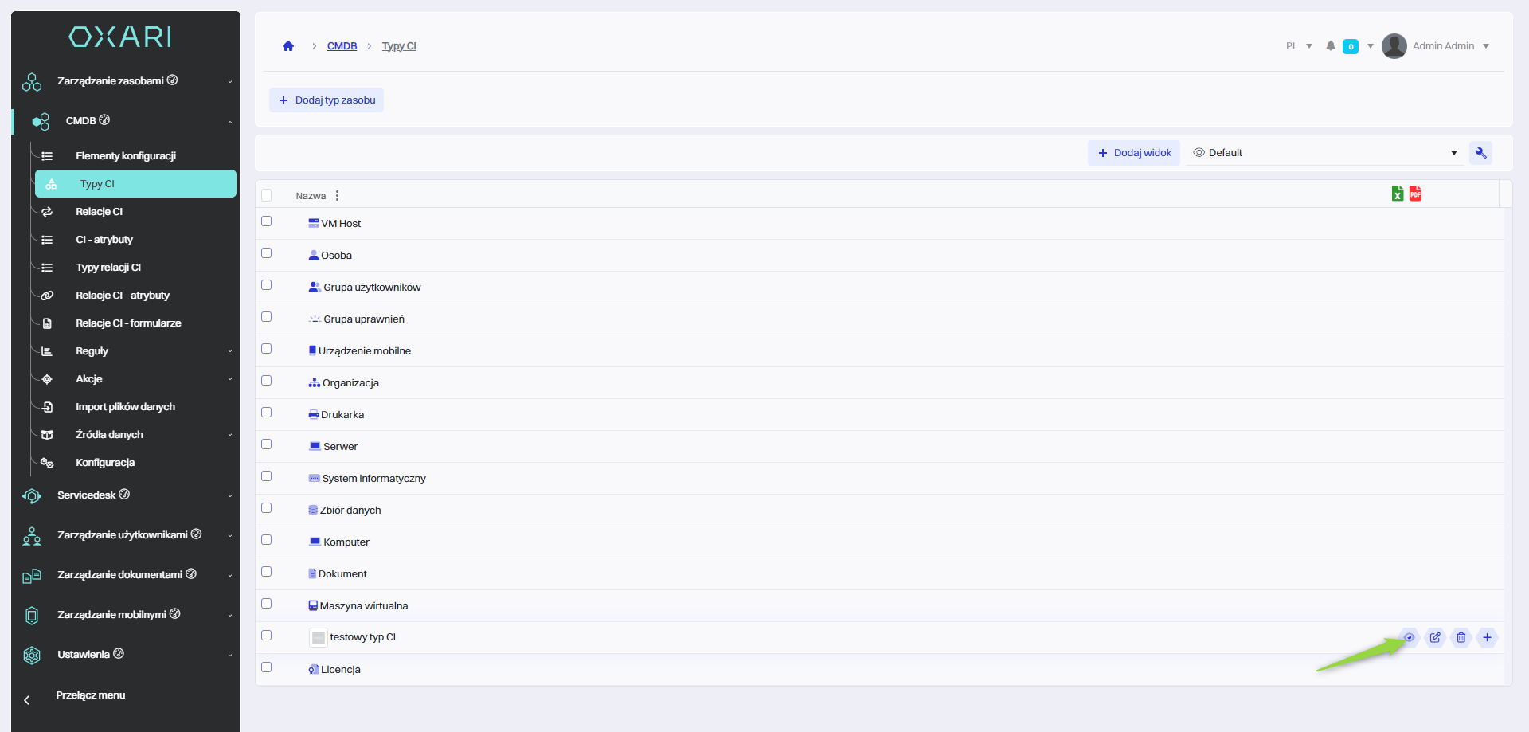Open view settings wrench icon
The height and width of the screenshot is (732, 1529).
click(1480, 153)
